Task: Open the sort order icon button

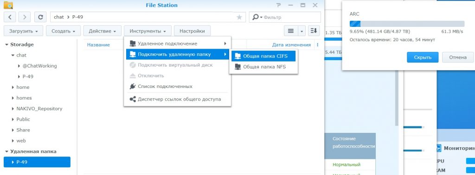Action: [x=314, y=31]
